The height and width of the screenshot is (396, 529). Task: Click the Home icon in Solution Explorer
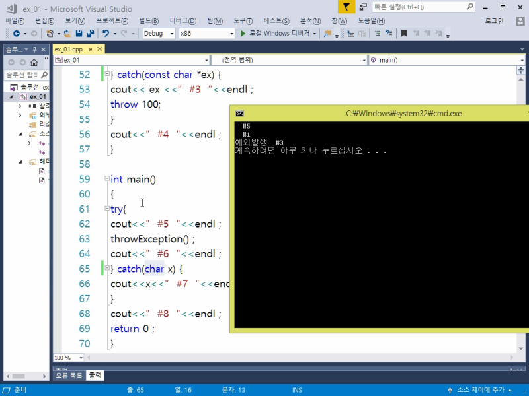(x=34, y=62)
